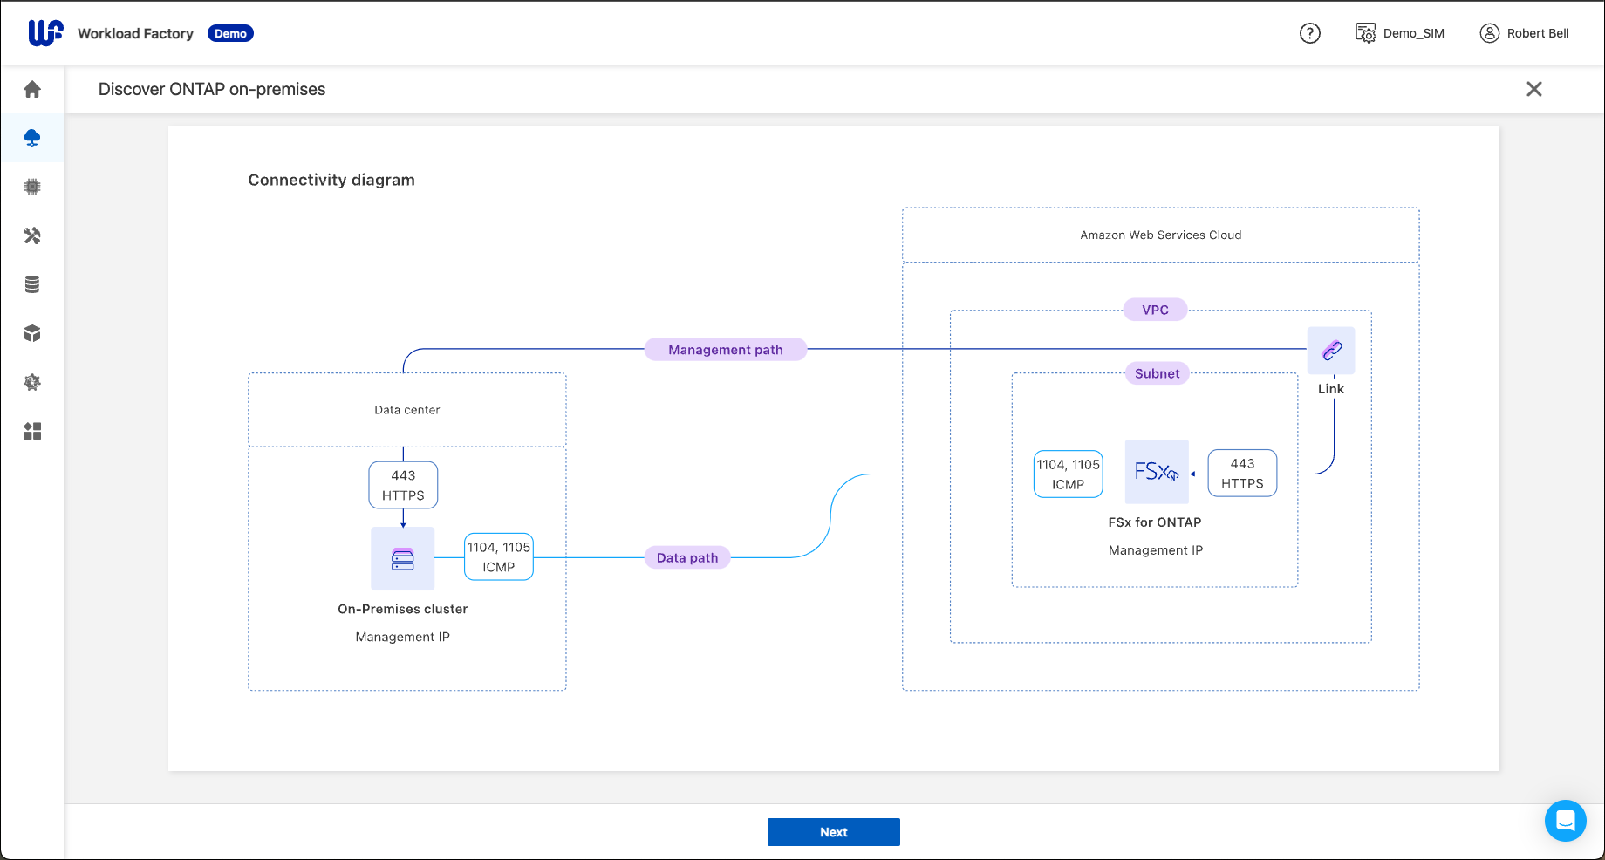The image size is (1605, 860).
Task: Open the Robert Bell user menu
Action: (1524, 33)
